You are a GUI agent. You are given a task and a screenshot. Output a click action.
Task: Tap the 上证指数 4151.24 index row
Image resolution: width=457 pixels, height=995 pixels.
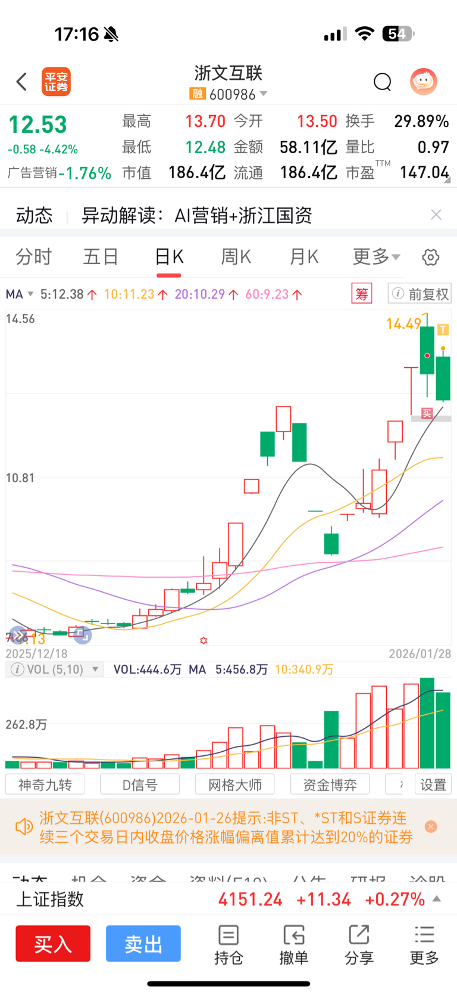pos(228,899)
